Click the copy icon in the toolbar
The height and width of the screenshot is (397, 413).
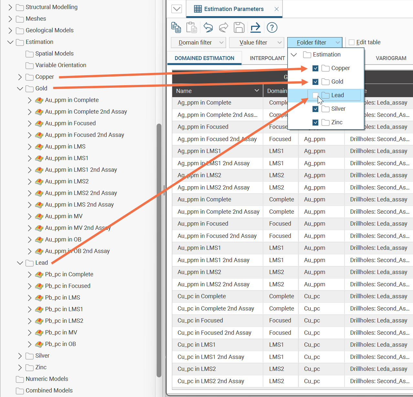pos(176,28)
